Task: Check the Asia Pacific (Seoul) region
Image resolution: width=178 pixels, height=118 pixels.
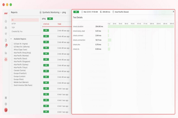Action: coord(12,58)
